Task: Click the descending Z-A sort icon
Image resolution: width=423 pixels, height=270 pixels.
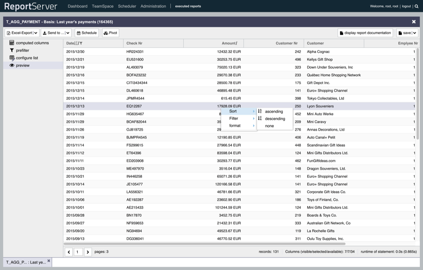Action: [260, 118]
